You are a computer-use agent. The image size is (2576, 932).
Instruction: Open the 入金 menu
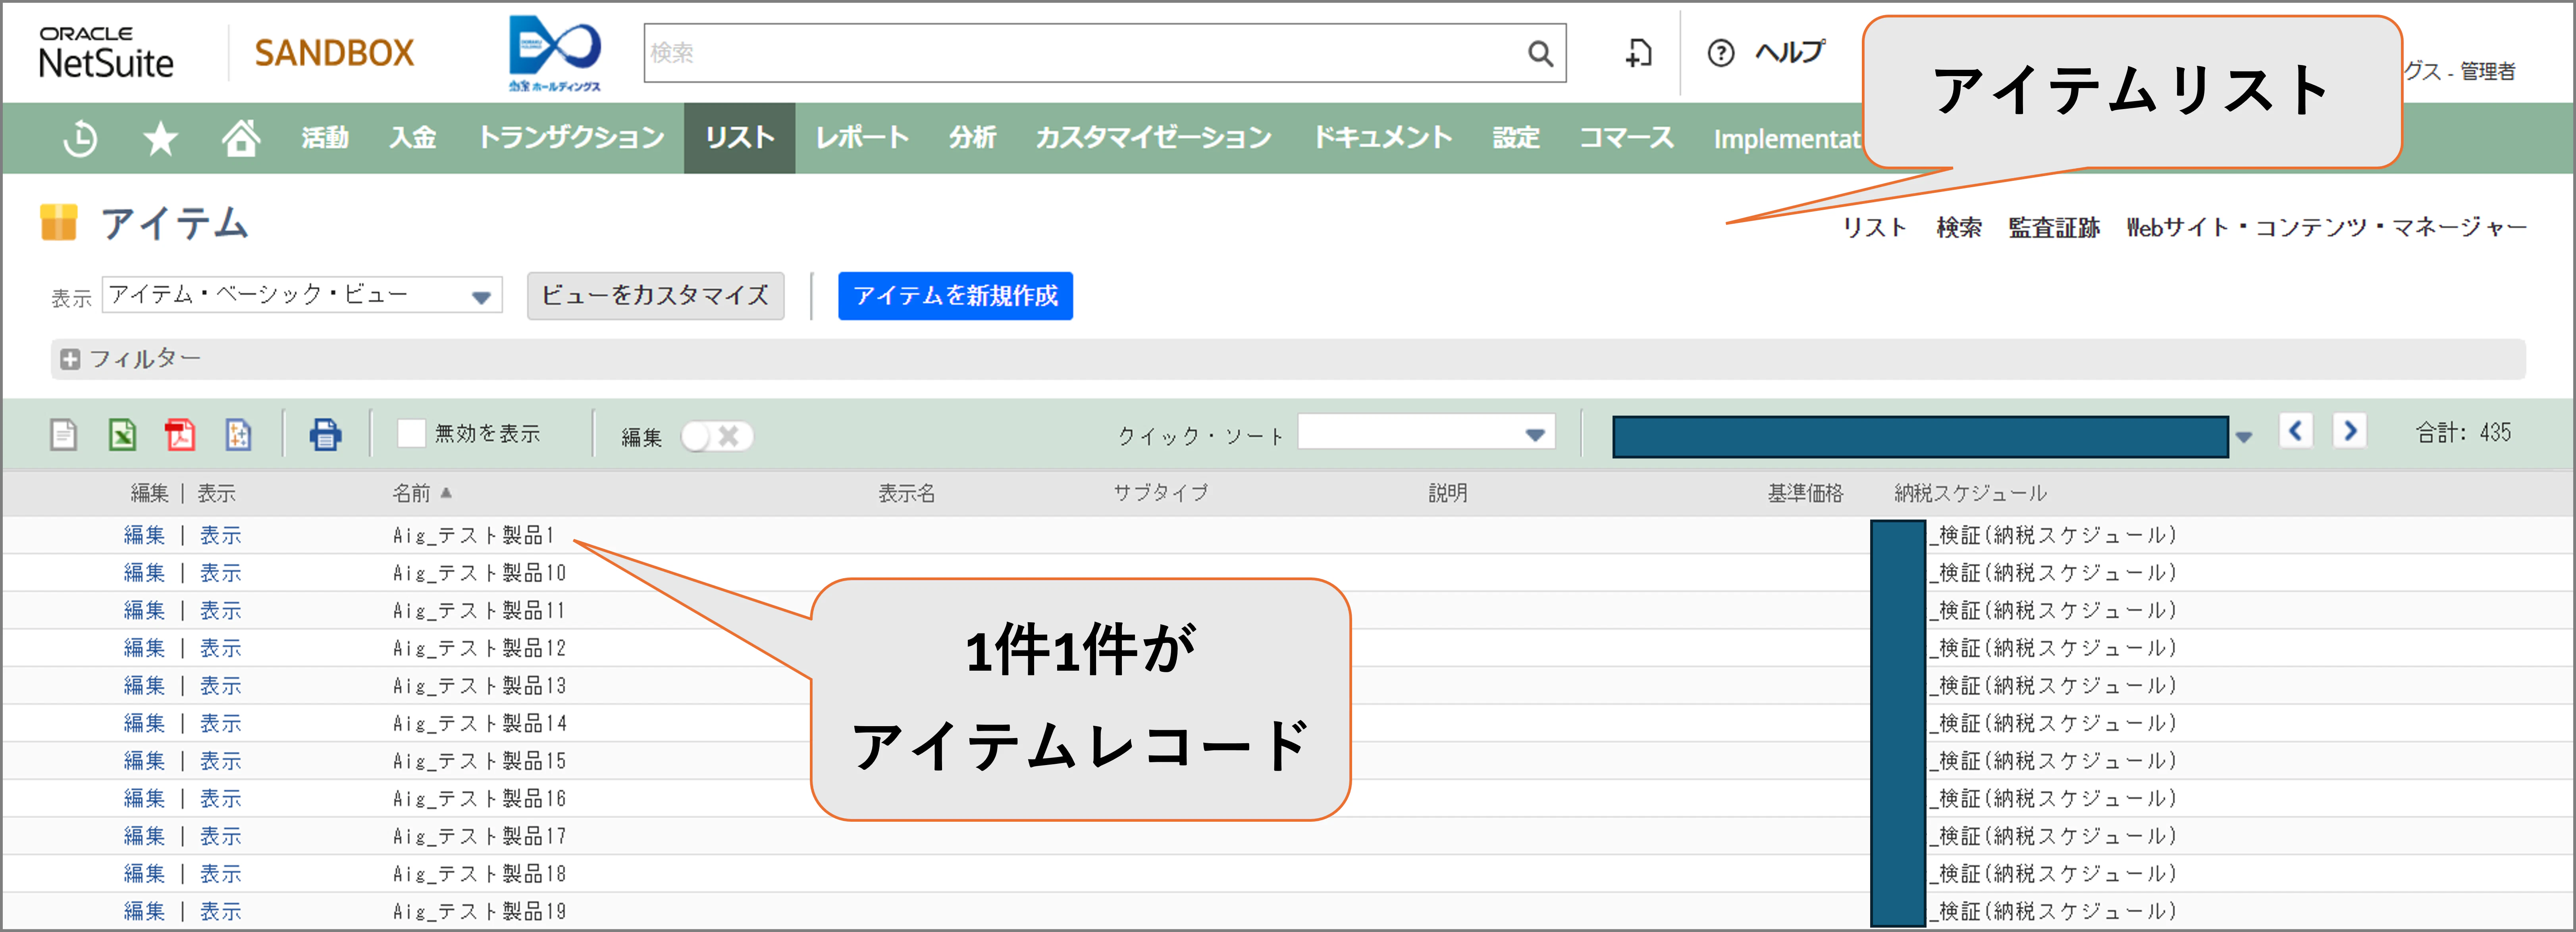tap(413, 138)
